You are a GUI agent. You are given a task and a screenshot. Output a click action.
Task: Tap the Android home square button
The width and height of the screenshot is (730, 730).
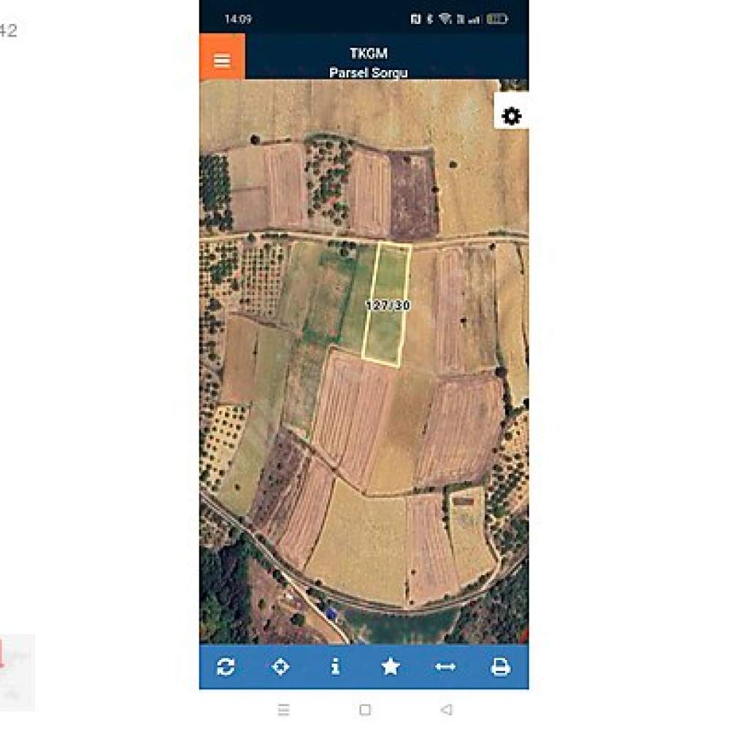tap(366, 710)
